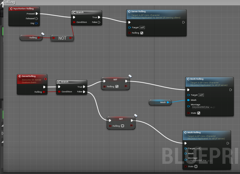The height and width of the screenshot is (174, 240).
Task: Click the exec output pin of ServerRolling event
Action: point(44,87)
